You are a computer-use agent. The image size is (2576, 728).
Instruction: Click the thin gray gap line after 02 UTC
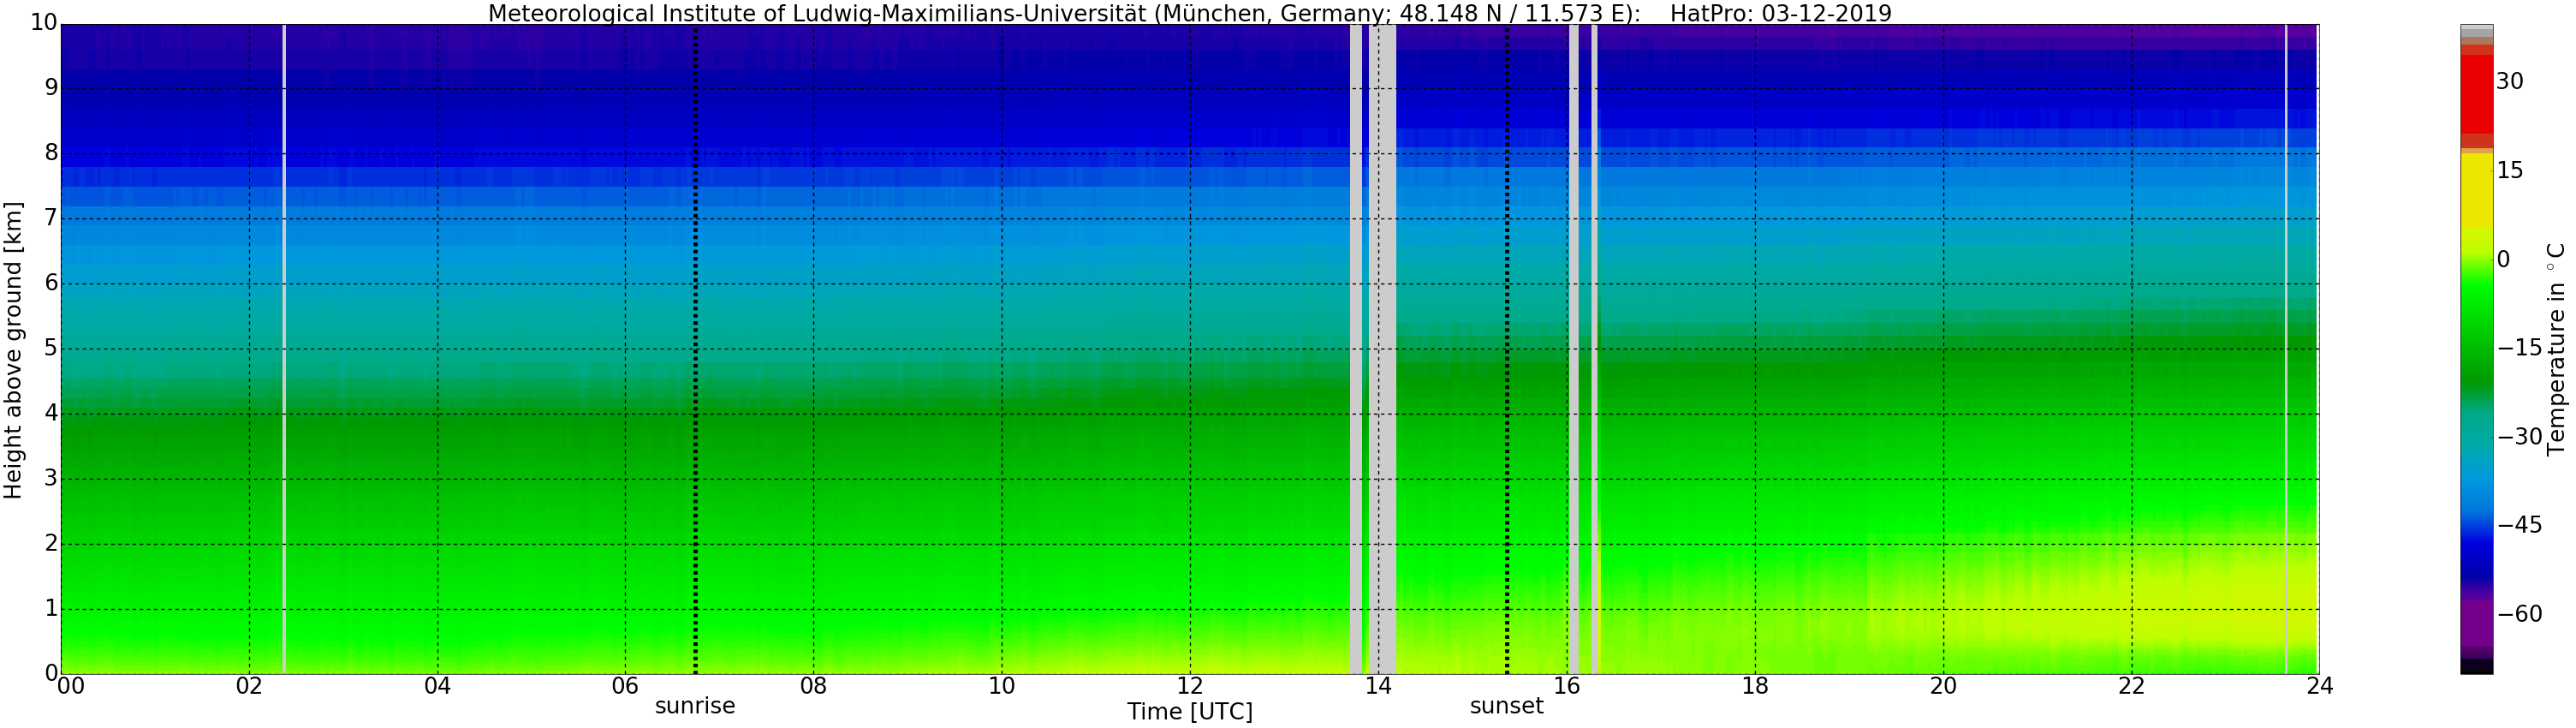coord(284,349)
